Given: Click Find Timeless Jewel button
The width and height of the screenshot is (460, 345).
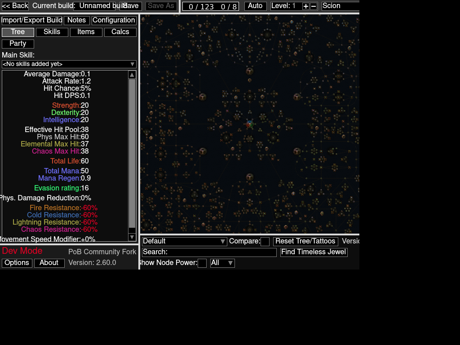Looking at the screenshot, I should pyautogui.click(x=314, y=252).
